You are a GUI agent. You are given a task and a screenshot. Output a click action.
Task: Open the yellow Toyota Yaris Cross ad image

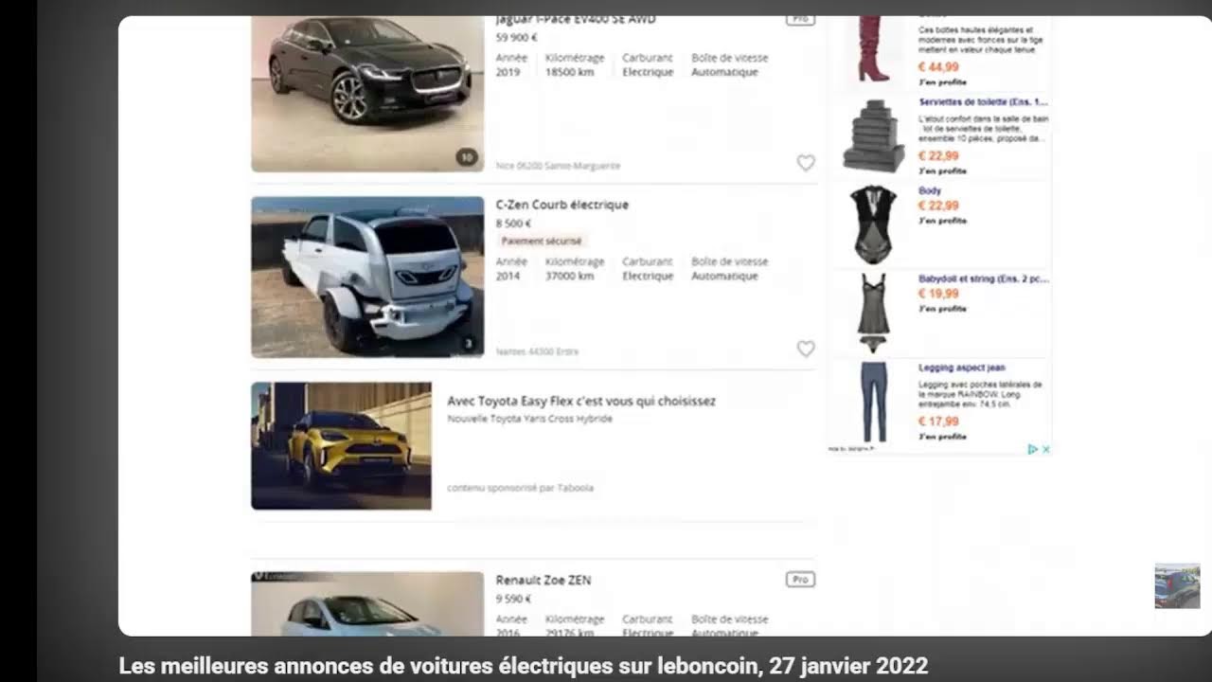tap(341, 446)
